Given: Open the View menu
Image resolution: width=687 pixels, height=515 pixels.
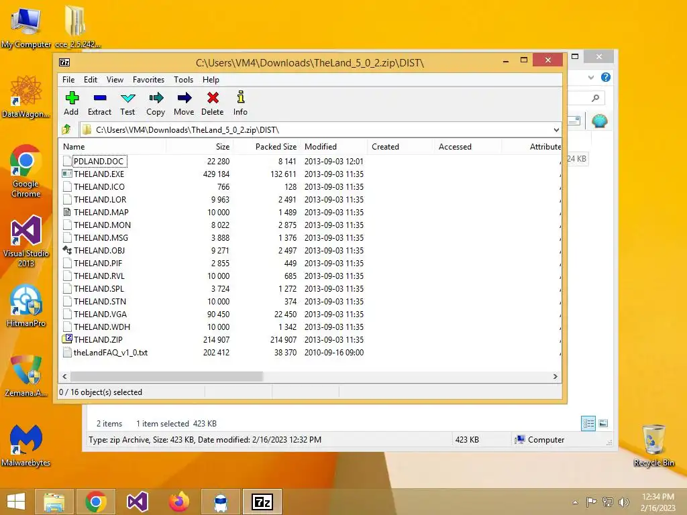Looking at the screenshot, I should [115, 80].
